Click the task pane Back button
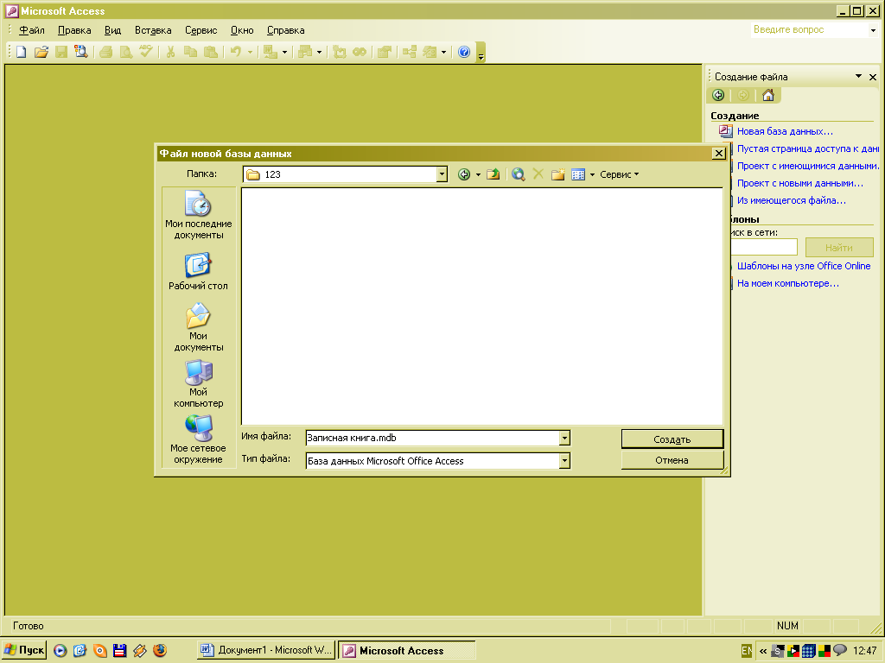Image resolution: width=885 pixels, height=663 pixels. (718, 95)
